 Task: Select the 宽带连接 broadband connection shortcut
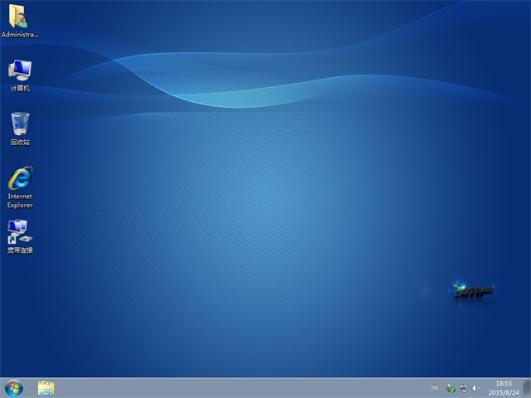pos(18,230)
